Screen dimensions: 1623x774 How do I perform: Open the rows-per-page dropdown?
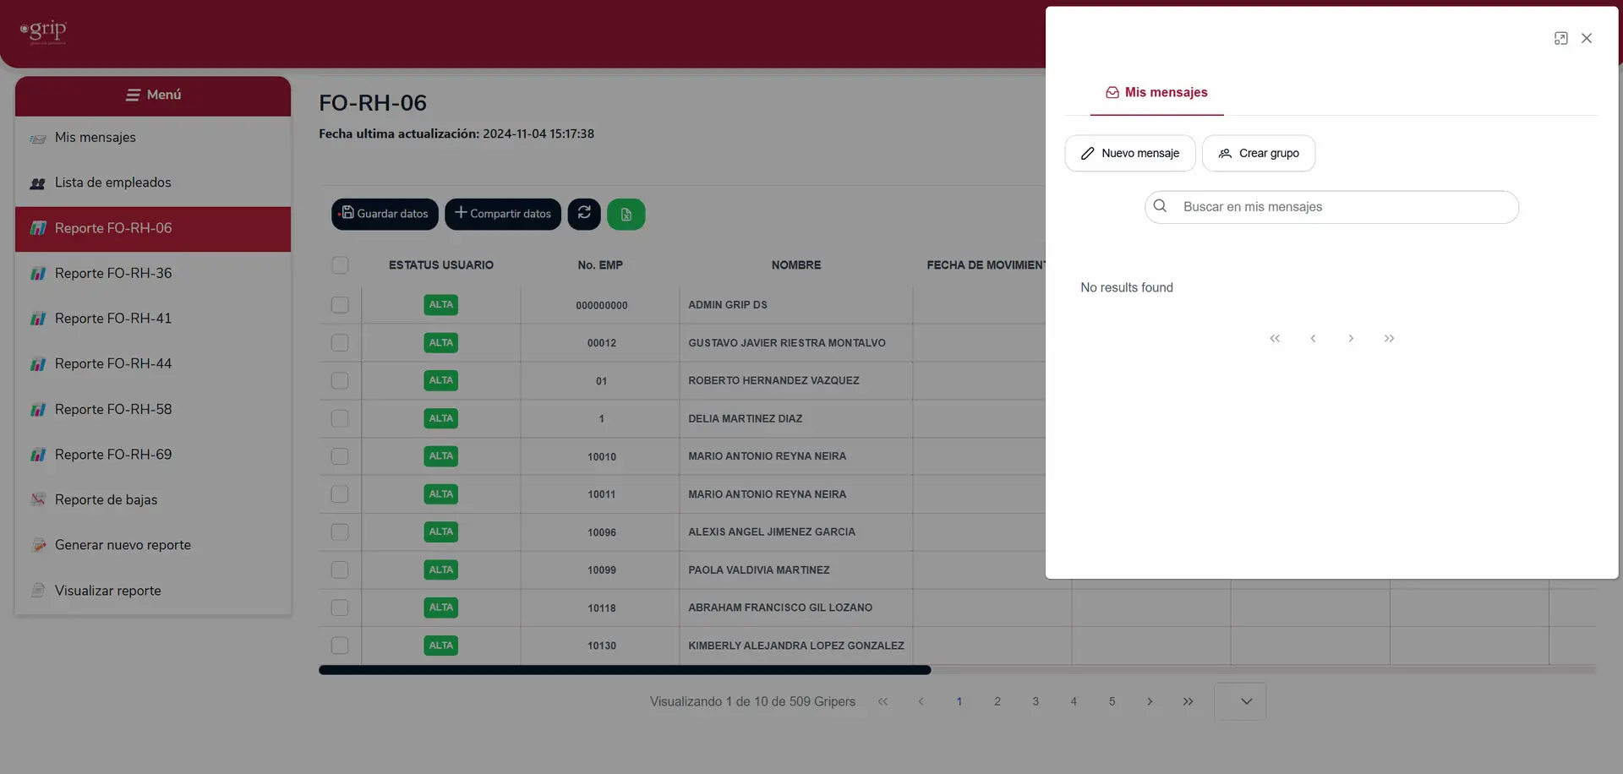point(1239,701)
